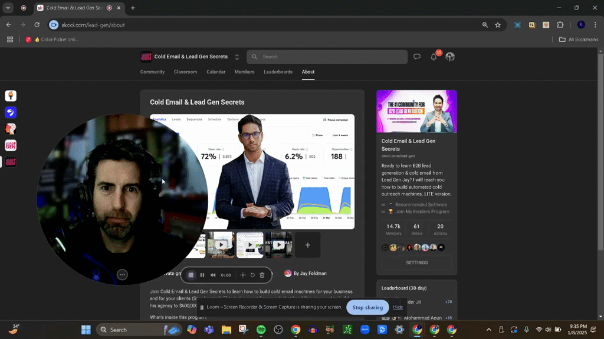Open Skool chat messages icon
604x339 pixels.
pyautogui.click(x=417, y=57)
